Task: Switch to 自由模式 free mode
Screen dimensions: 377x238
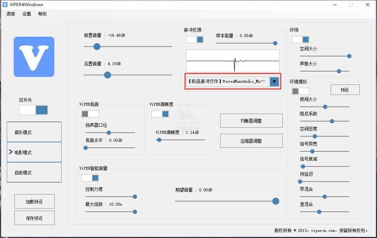Action: pos(34,172)
